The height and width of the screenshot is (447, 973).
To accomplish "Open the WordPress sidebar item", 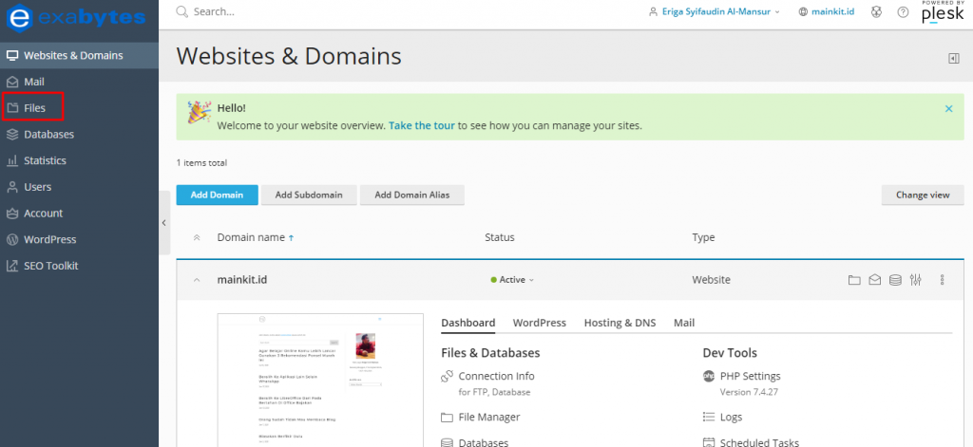I will click(x=49, y=239).
